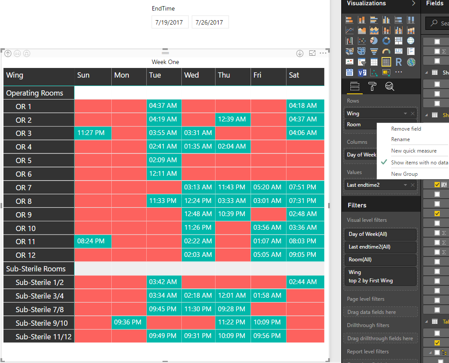The height and width of the screenshot is (363, 449).
Task: Pick the line chart visualization
Action: tap(349, 30)
